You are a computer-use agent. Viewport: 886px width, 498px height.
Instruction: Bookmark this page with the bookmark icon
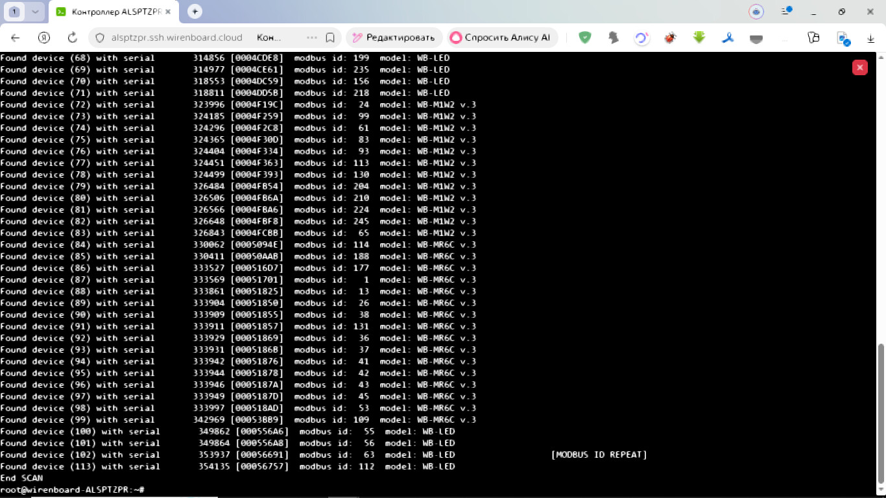[330, 38]
